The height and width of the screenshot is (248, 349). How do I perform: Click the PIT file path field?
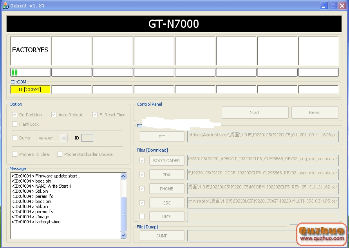(263, 136)
